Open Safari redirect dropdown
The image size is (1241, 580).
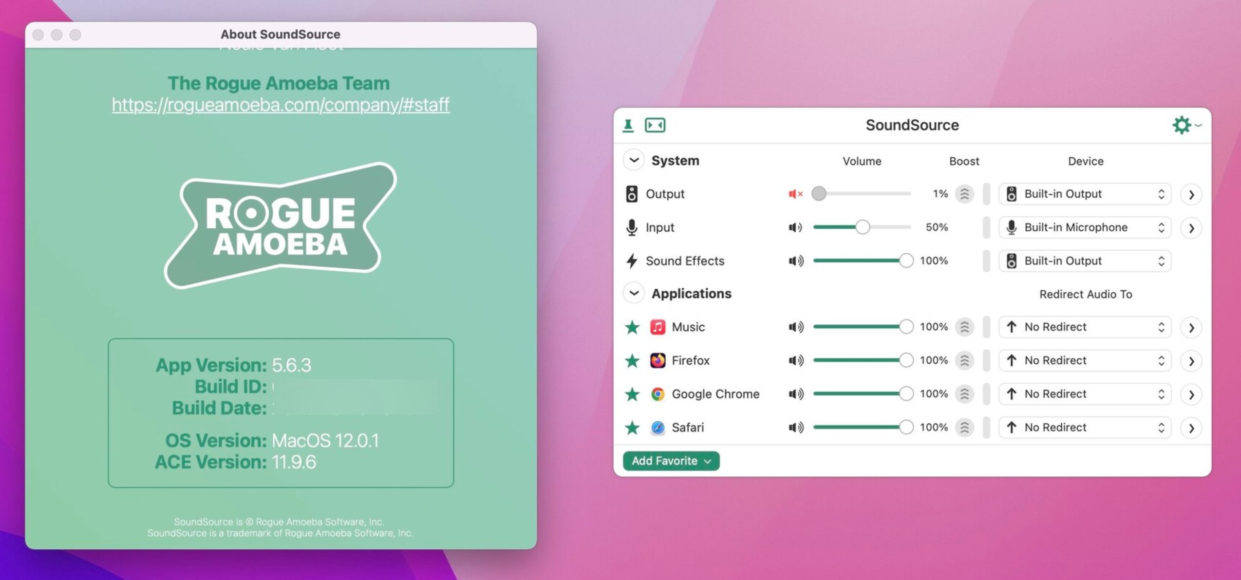coord(1085,428)
